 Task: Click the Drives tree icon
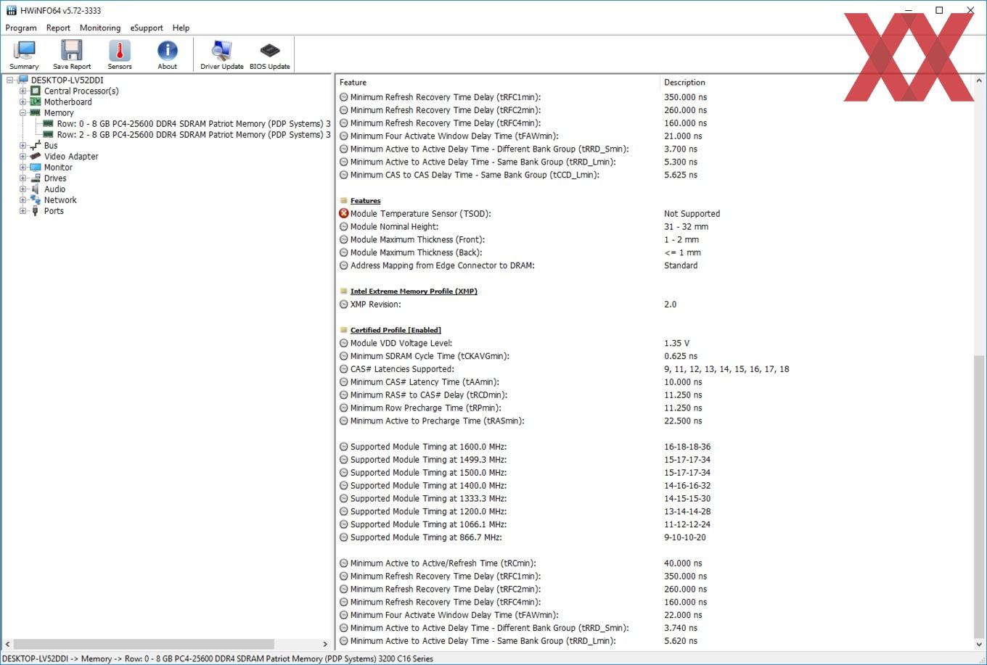coord(36,178)
